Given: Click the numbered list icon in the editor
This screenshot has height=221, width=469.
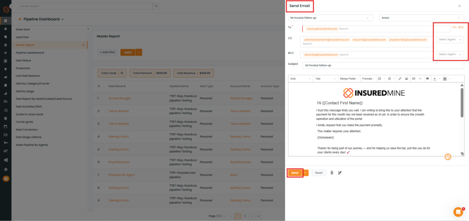Looking at the screenshot, I should pos(389,79).
